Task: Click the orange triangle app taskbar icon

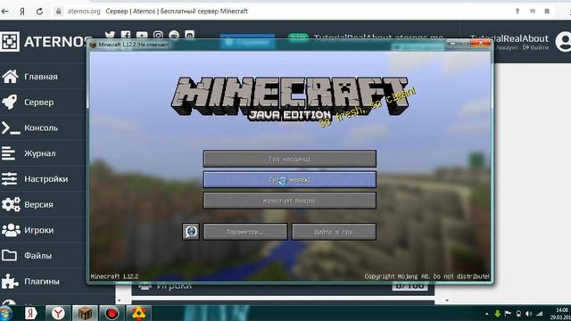Action: tap(139, 313)
